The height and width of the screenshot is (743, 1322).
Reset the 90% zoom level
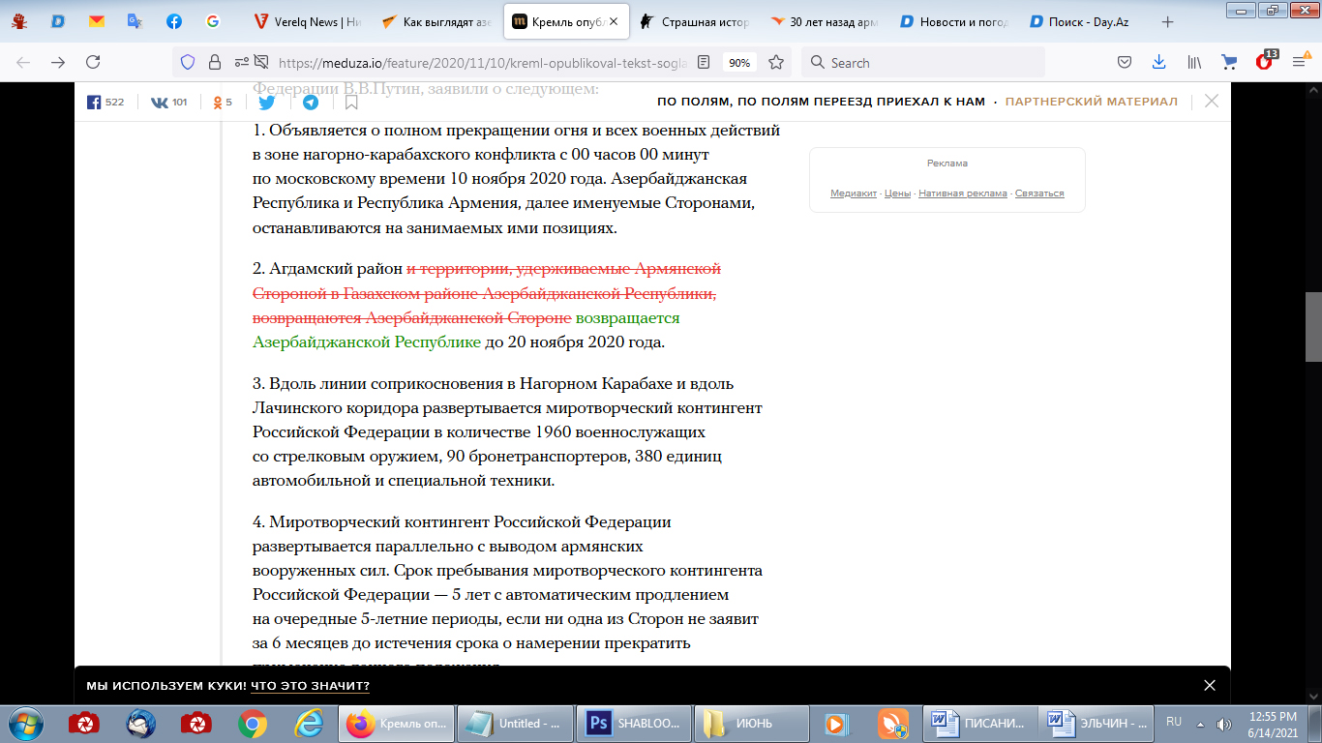[739, 62]
